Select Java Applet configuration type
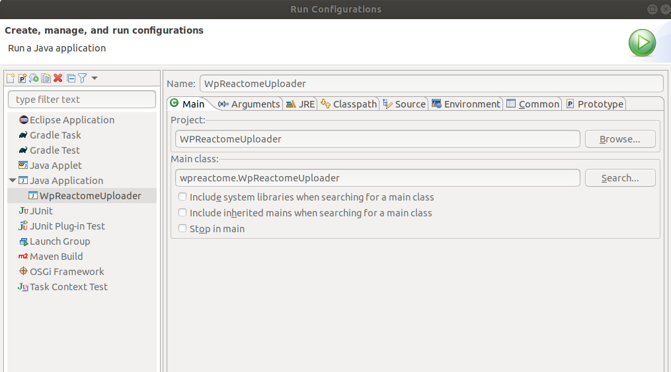This screenshot has height=372, width=671. 56,166
